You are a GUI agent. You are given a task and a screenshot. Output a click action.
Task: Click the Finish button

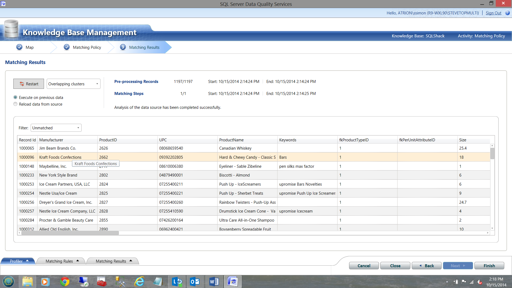pyautogui.click(x=489, y=266)
